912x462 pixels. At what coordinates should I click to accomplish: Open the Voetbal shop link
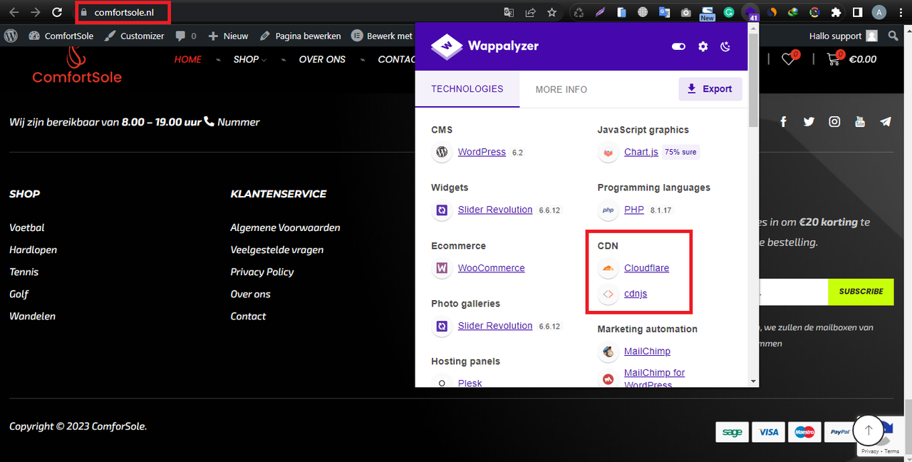click(x=27, y=227)
